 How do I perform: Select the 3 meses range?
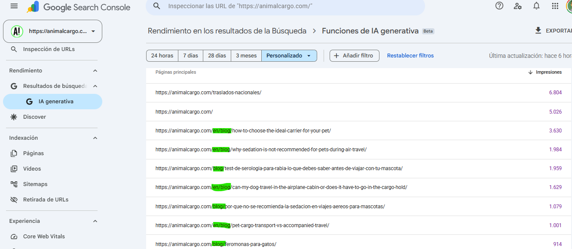[246, 56]
